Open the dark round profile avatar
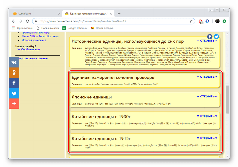The image size is (238, 167). pyautogui.click(x=217, y=21)
